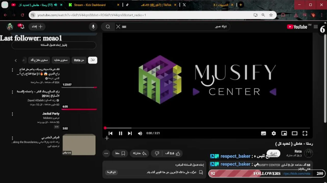Like the video showing 3.6 ألف
Image resolution: width=327 pixels, height=183 pixels.
(x=173, y=154)
